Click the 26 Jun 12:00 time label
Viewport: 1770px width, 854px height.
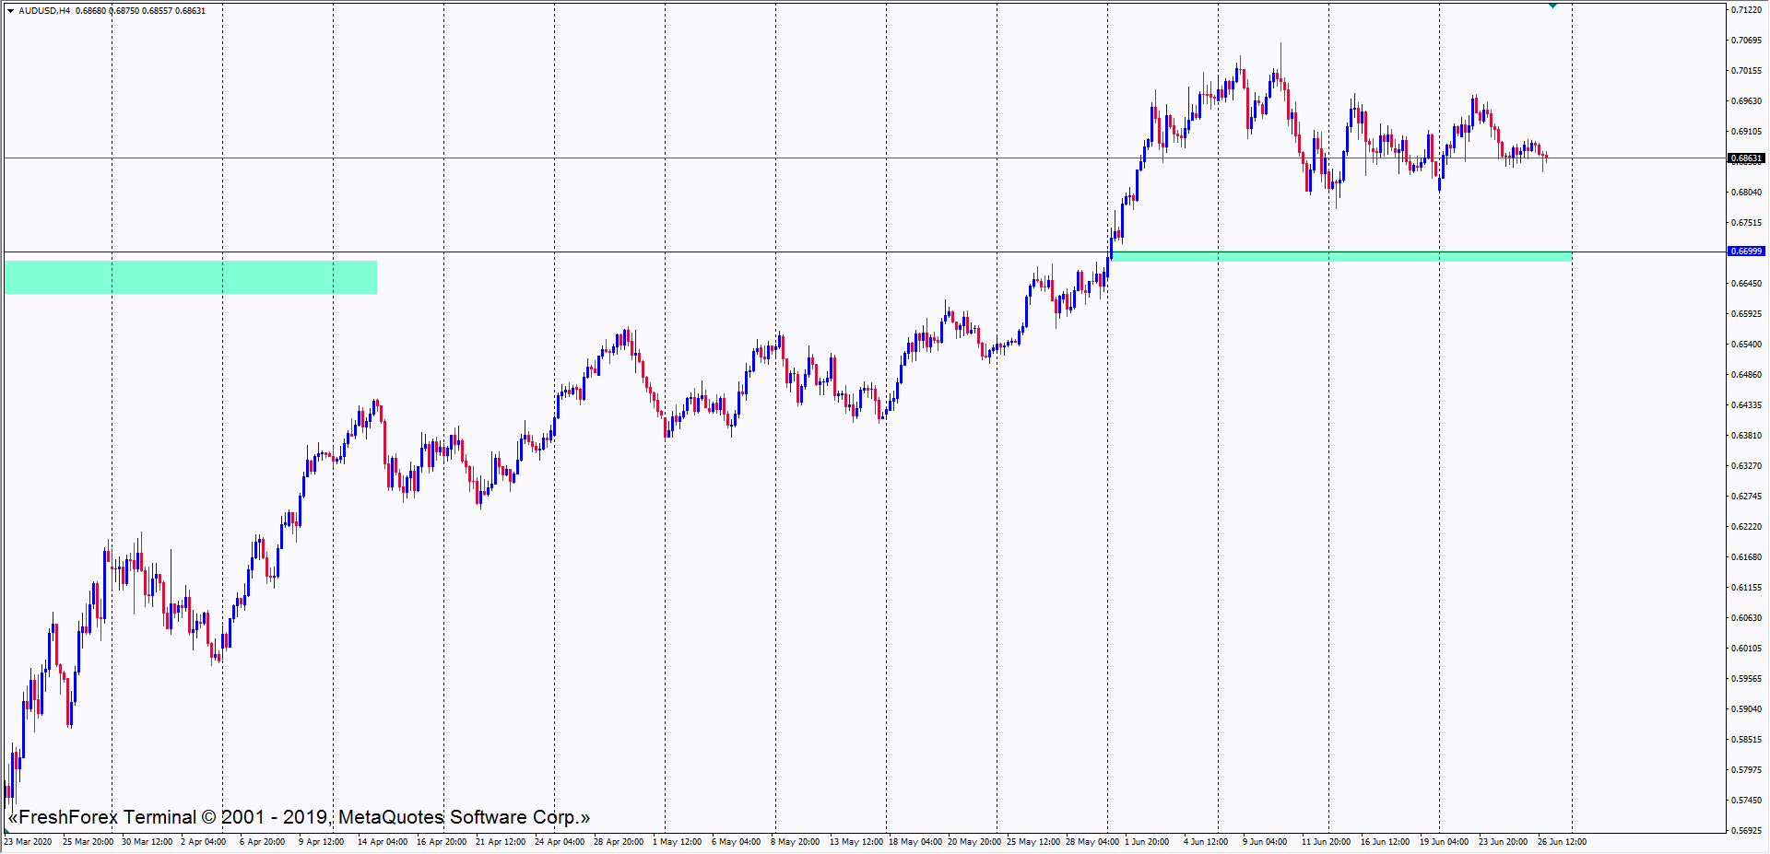pos(1562,842)
